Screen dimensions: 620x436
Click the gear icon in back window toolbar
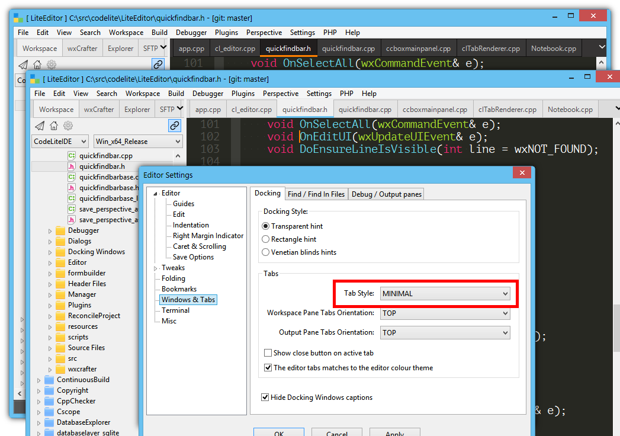coord(52,65)
